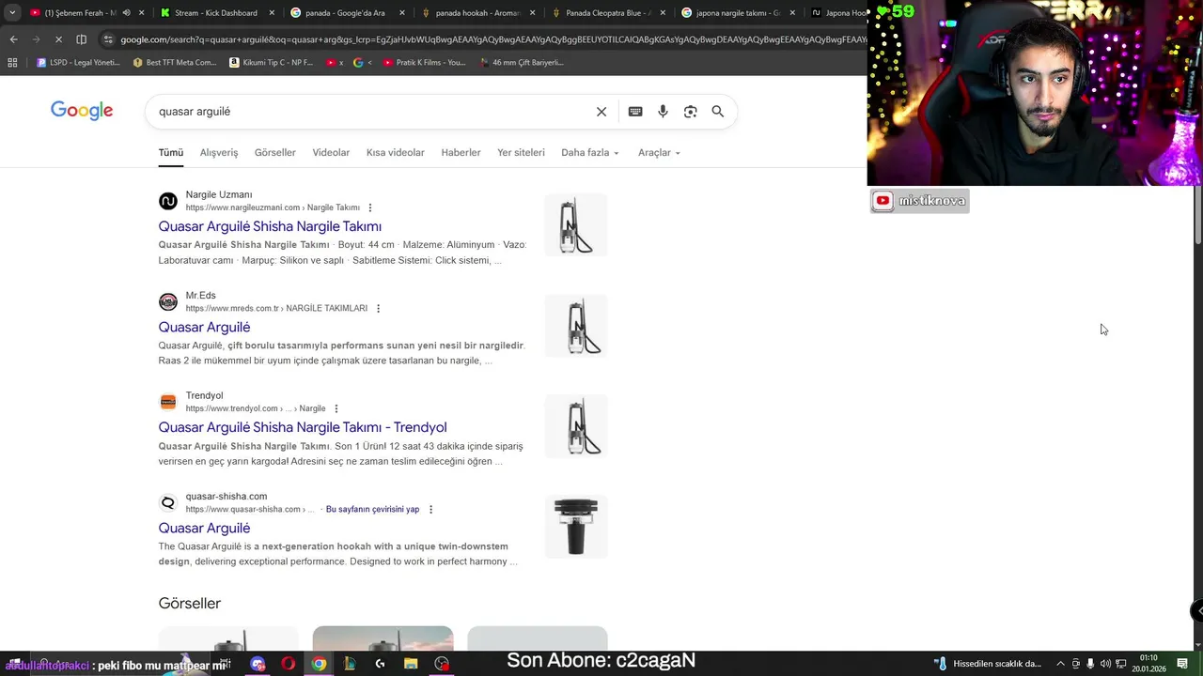1203x676 pixels.
Task: Open Pratik K Films YouTube bookmark
Action: click(x=424, y=63)
